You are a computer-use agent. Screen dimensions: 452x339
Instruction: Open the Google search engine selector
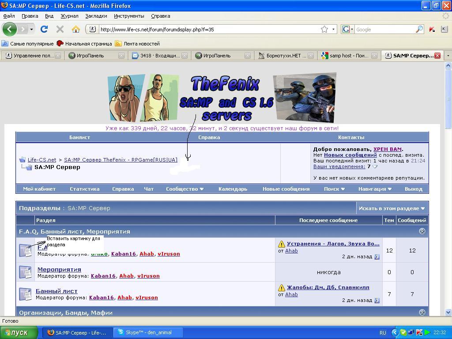tap(347, 29)
